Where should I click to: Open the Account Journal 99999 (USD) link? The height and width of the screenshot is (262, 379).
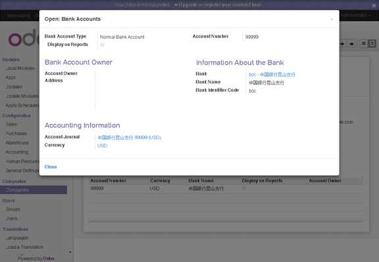click(x=130, y=138)
